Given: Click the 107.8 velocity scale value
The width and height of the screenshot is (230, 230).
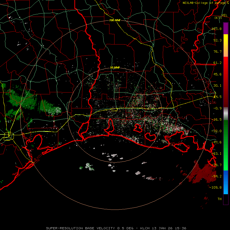Looking at the screenshot, I should coord(216,29).
